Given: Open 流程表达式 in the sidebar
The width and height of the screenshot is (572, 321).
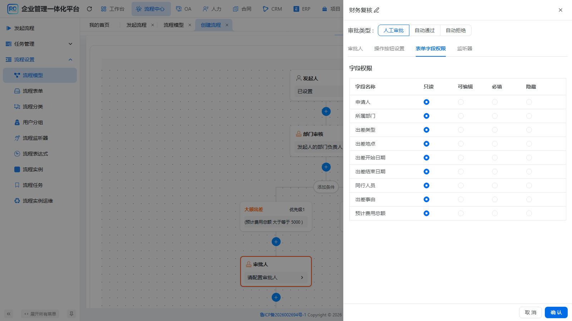Looking at the screenshot, I should click(40, 154).
